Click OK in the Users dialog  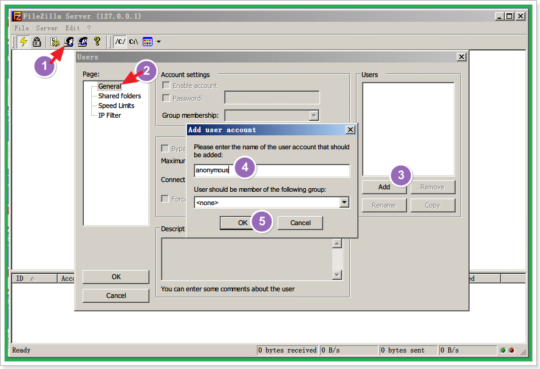[x=116, y=277]
